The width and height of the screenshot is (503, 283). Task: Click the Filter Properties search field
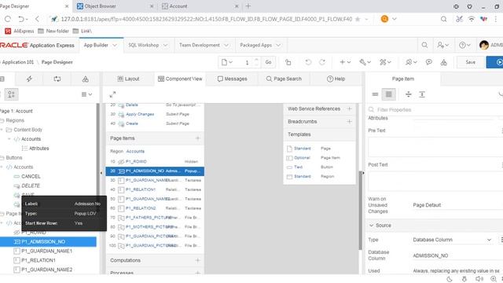pyautogui.click(x=436, y=110)
